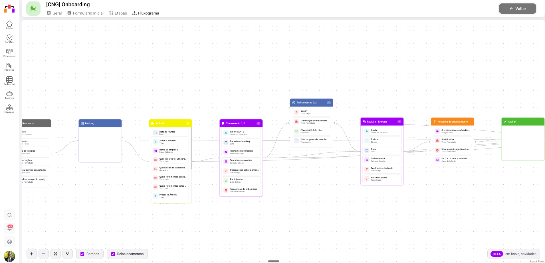Screen dimensions: 545x263
Task: Click the Kick off vertical scrollbar
Action: [191, 148]
